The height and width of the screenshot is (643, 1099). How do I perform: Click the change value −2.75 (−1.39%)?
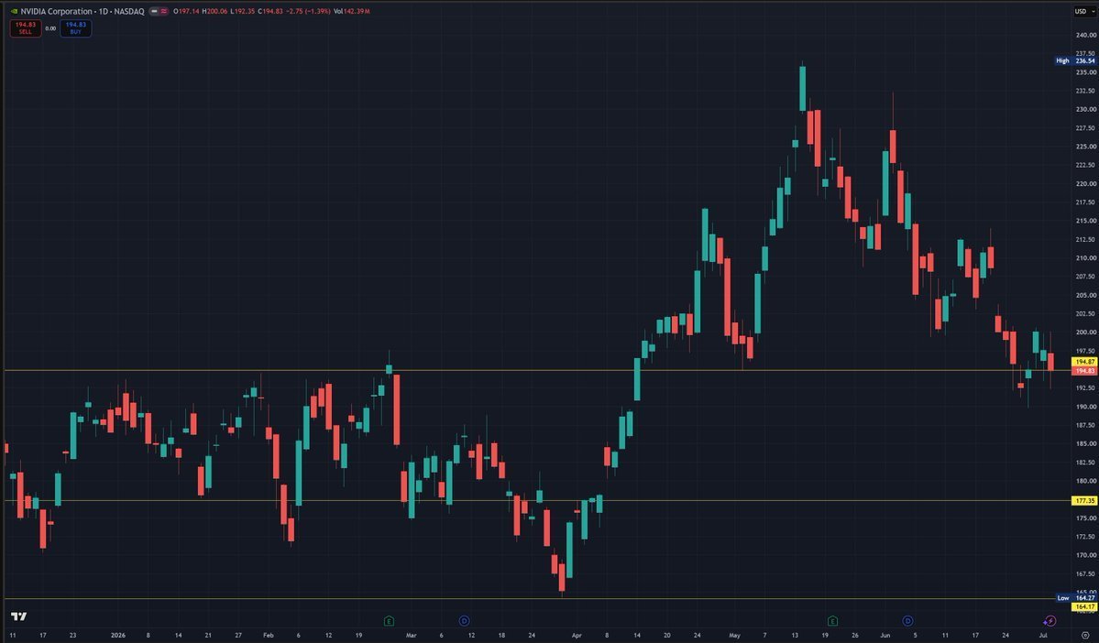(308, 11)
